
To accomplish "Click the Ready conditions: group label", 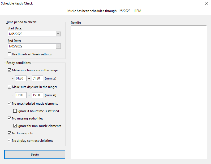I will coord(19,63).
